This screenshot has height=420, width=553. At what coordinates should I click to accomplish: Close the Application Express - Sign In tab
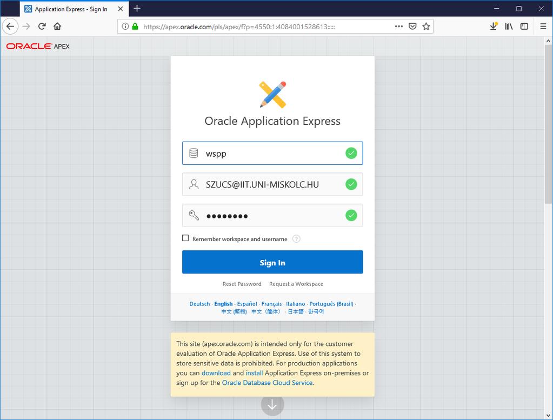coord(120,9)
